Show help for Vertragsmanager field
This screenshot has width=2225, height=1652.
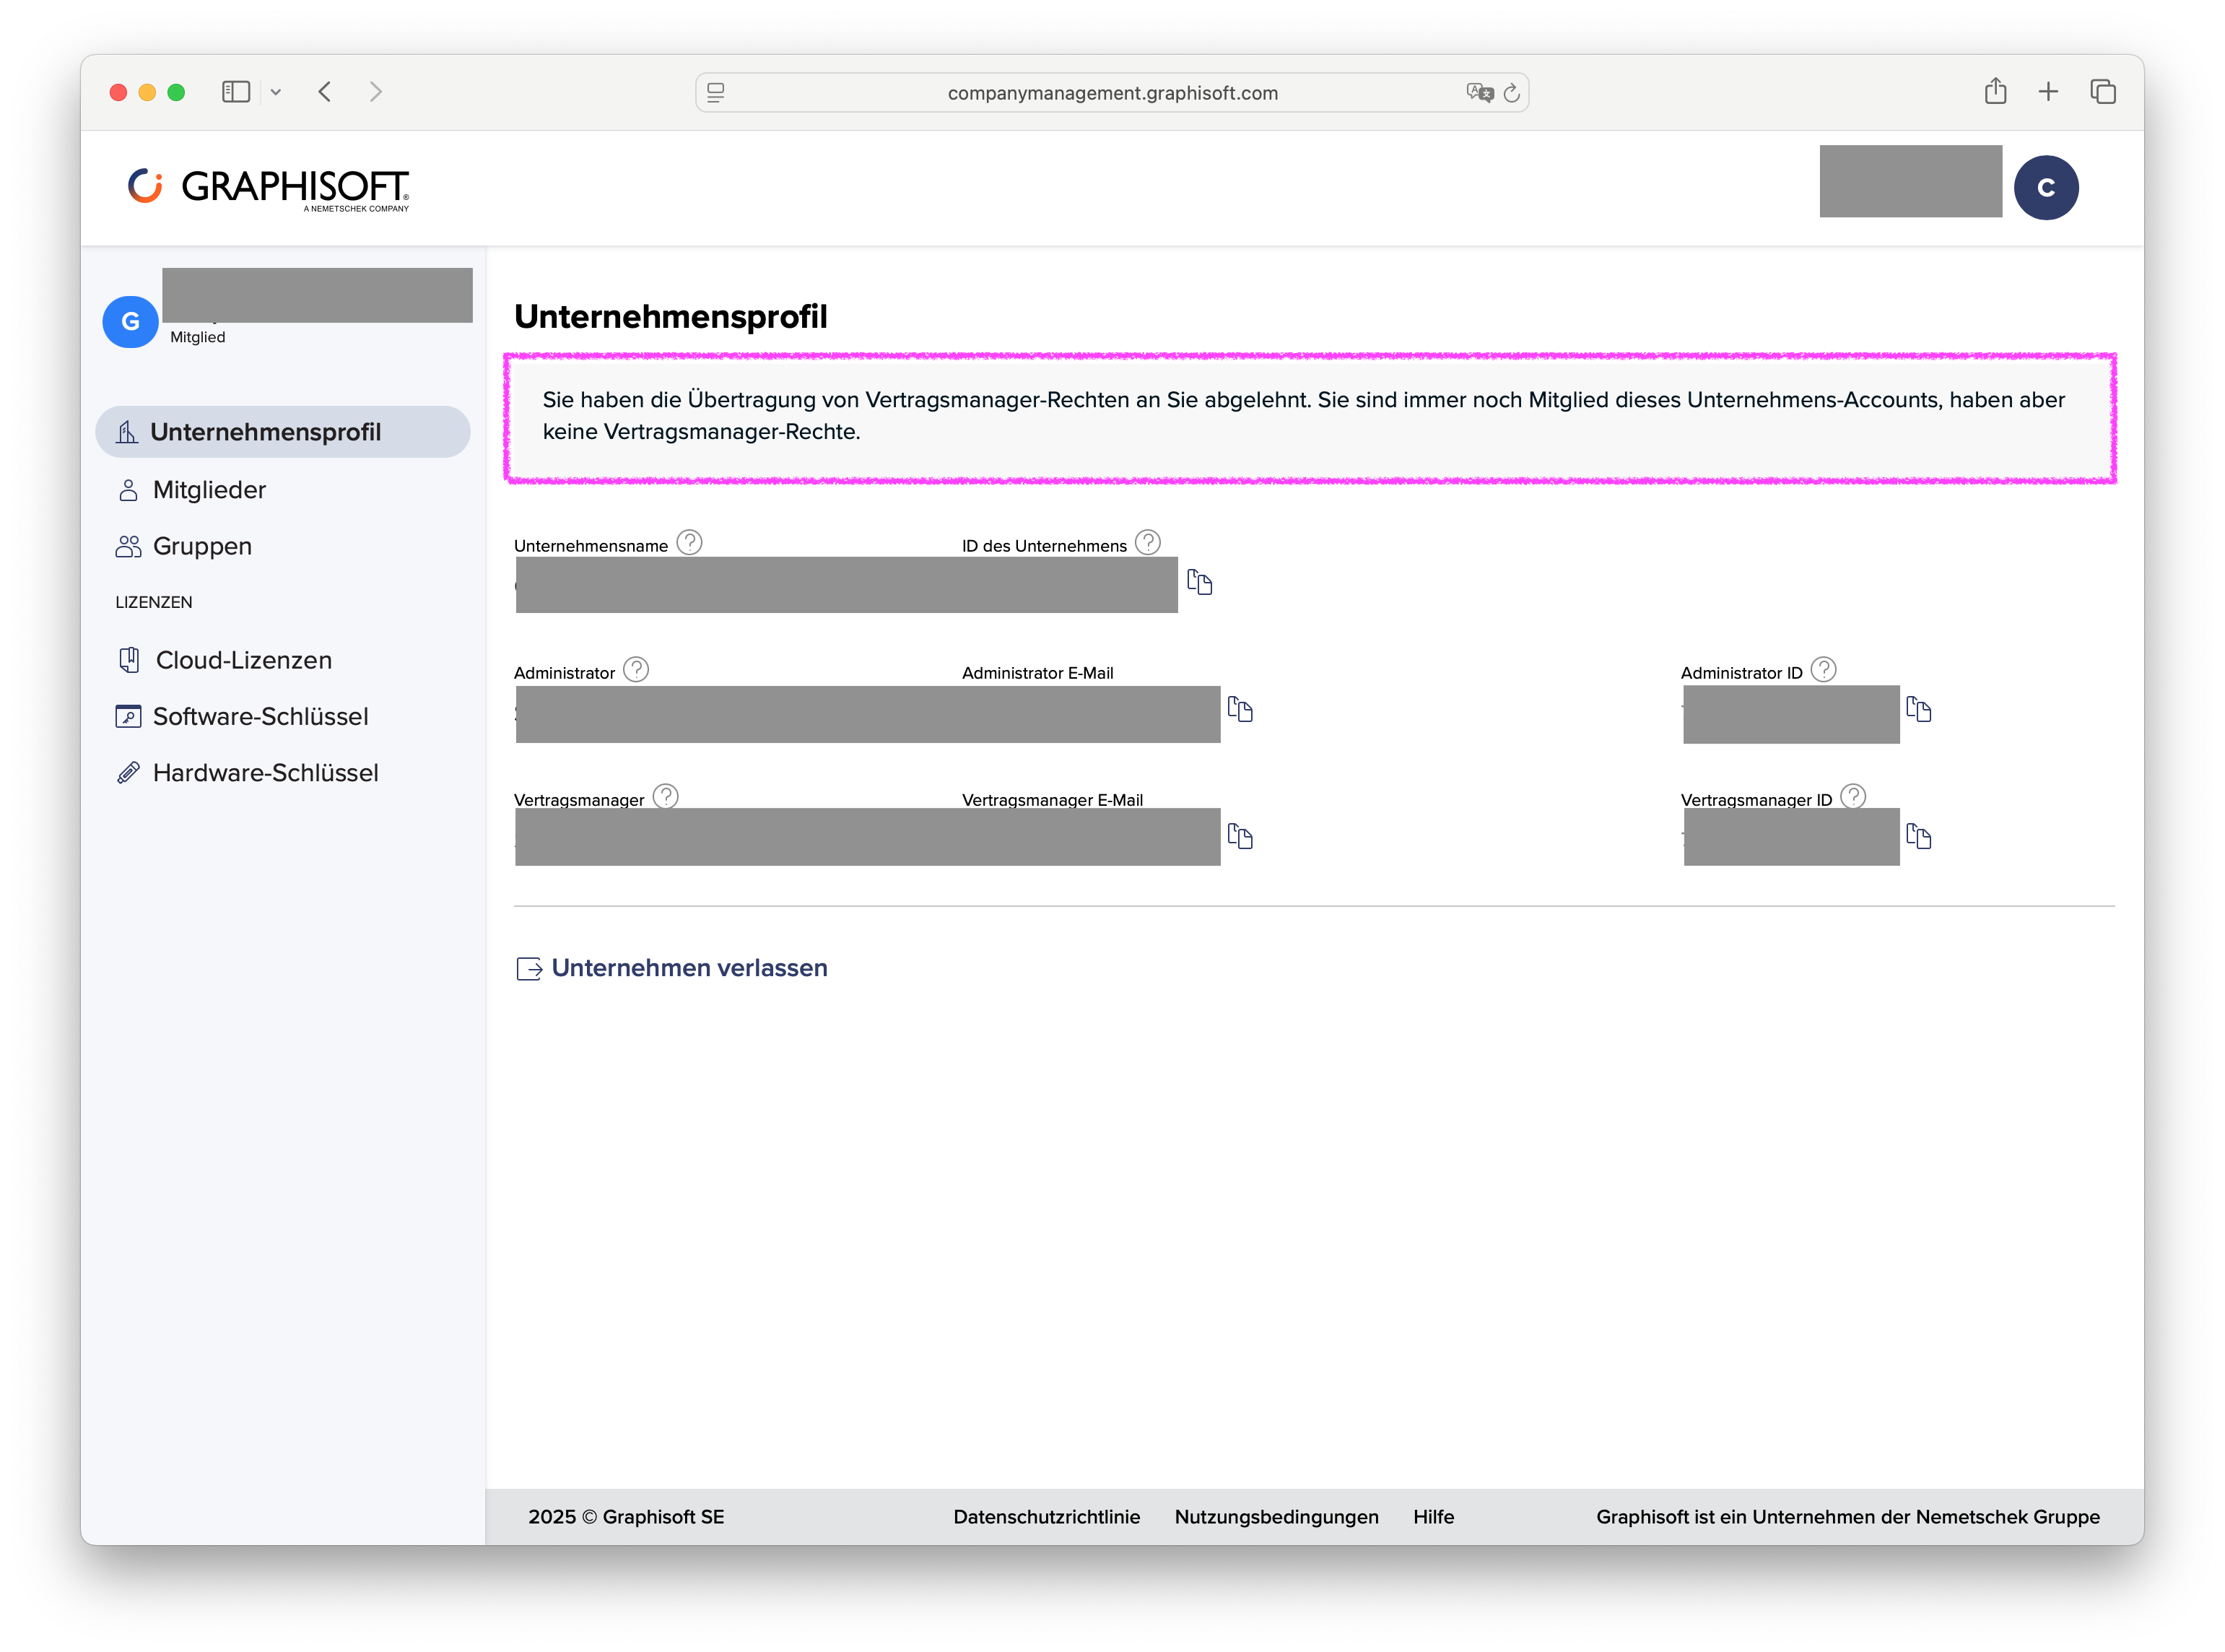665,796
